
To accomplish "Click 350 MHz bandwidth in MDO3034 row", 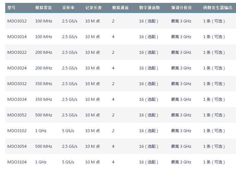I will point(44,99).
